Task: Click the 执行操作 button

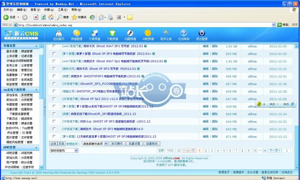Action: click(x=117, y=143)
